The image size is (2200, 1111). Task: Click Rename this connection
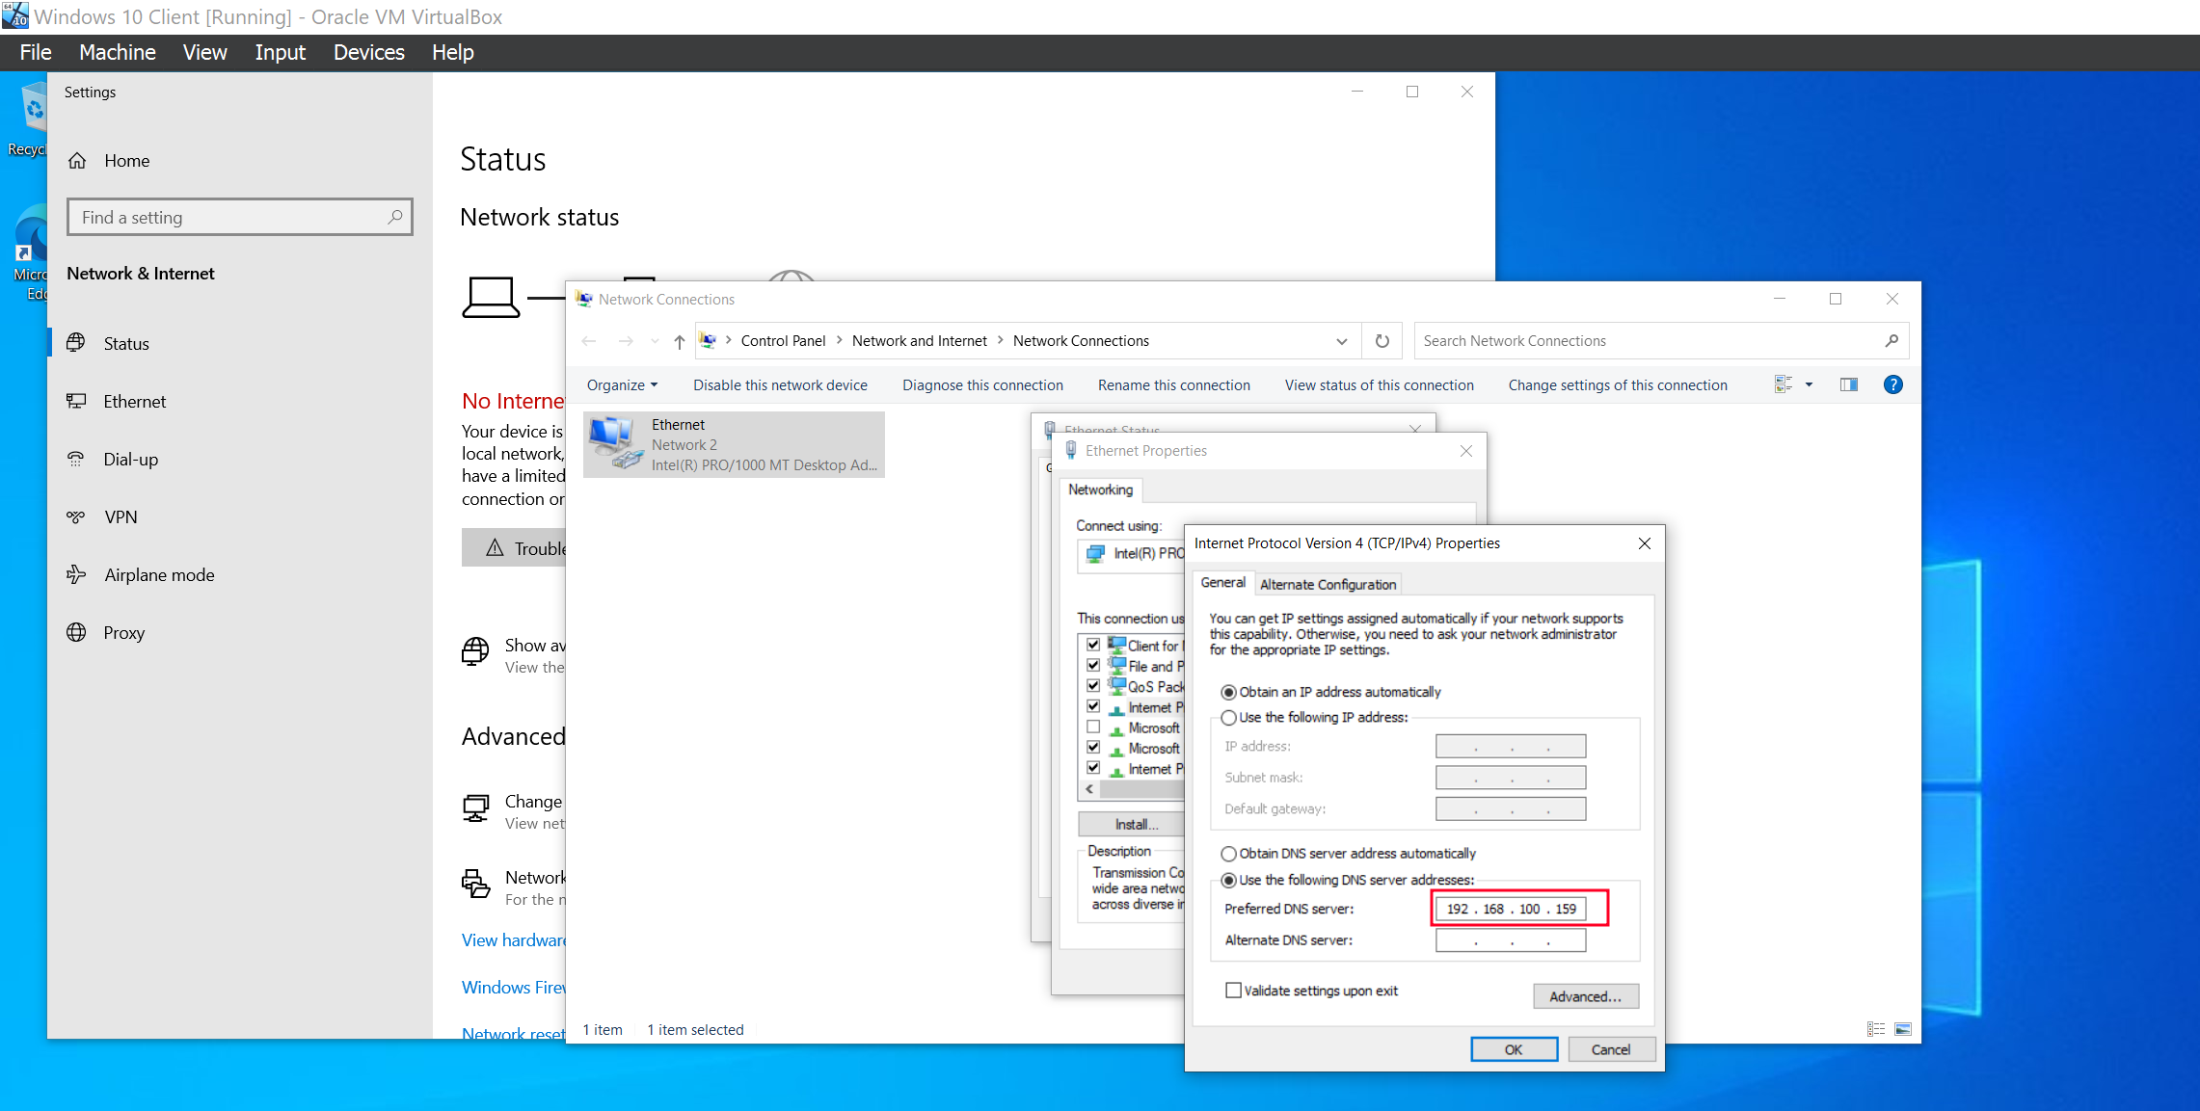tap(1173, 385)
